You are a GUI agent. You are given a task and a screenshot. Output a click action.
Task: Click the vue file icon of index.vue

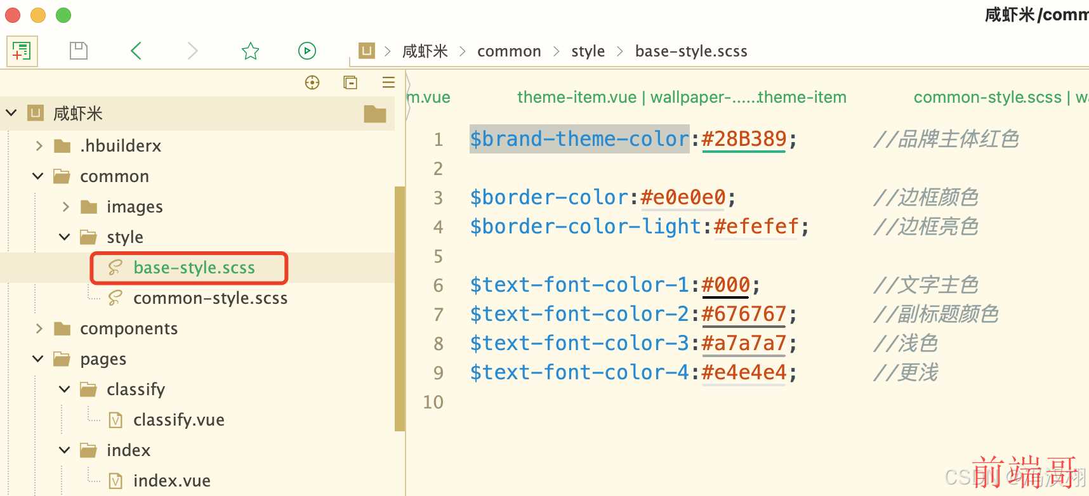[115, 481]
